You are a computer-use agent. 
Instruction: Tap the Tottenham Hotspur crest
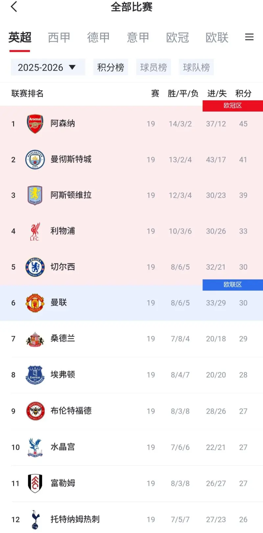pos(35,520)
